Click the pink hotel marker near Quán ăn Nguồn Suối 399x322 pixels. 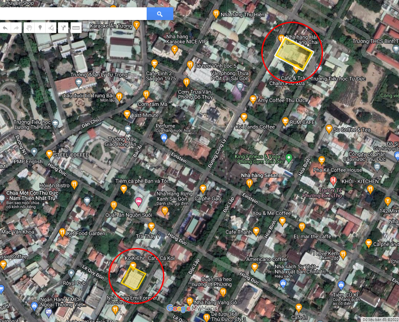click(139, 201)
